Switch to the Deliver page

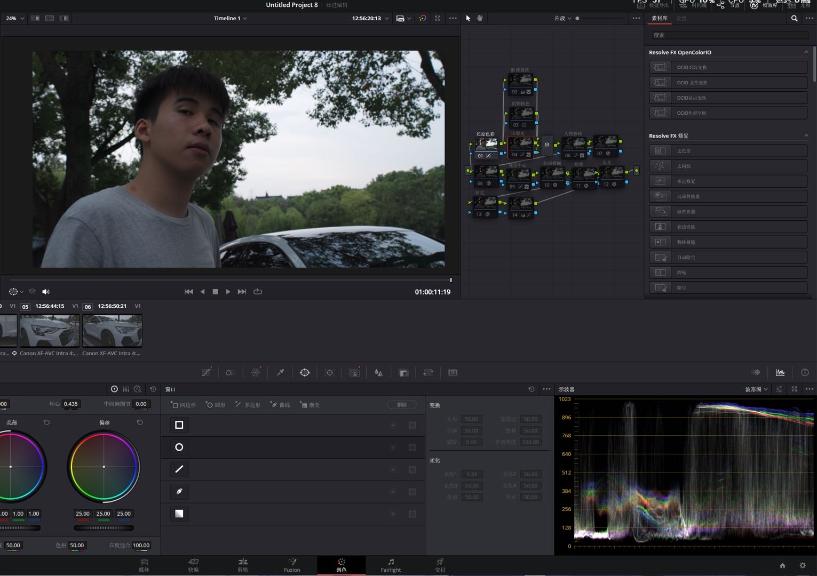(440, 565)
